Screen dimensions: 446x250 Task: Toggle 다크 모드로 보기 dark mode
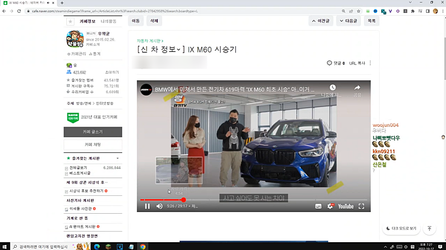point(401,228)
